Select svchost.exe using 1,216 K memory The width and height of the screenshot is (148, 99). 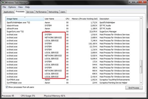(x=72, y=50)
